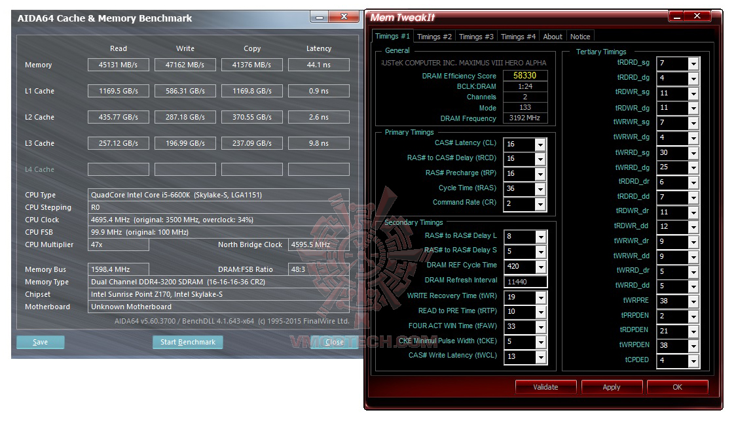Expand the tRDWR_sg dropdown
Viewport: 736px width, 421px height.
coord(693,93)
